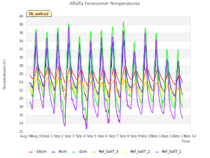The image size is (210, 158).
Task: Click the TA_soilco2 label box
Action: coord(39,13)
